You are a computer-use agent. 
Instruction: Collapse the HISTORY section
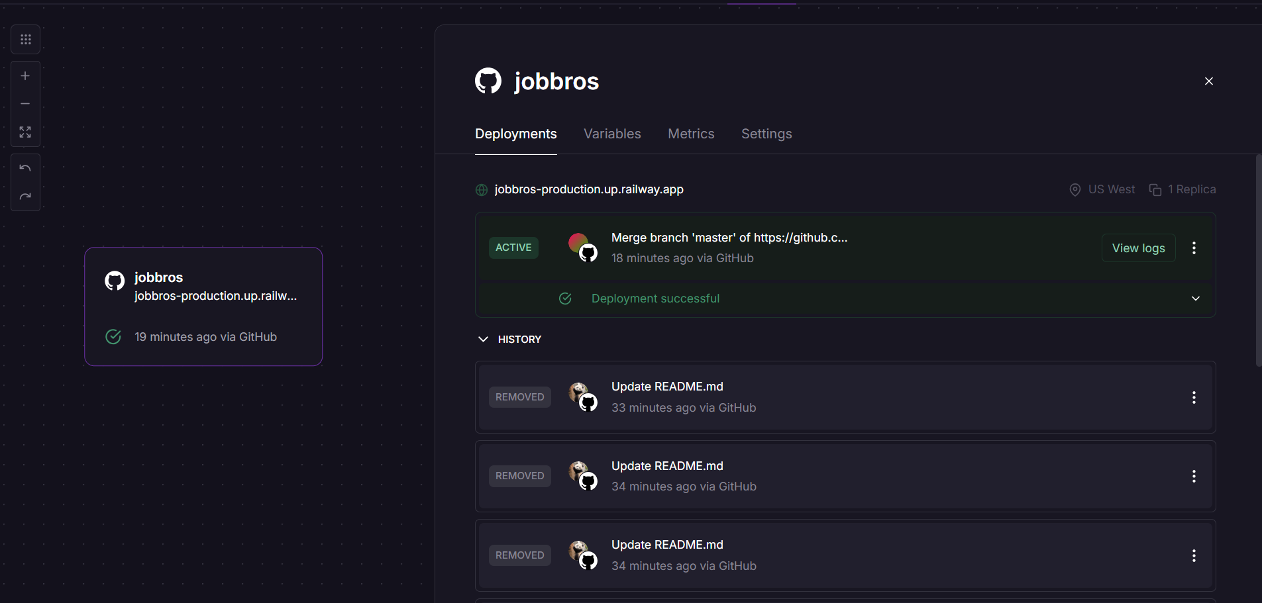[509, 339]
